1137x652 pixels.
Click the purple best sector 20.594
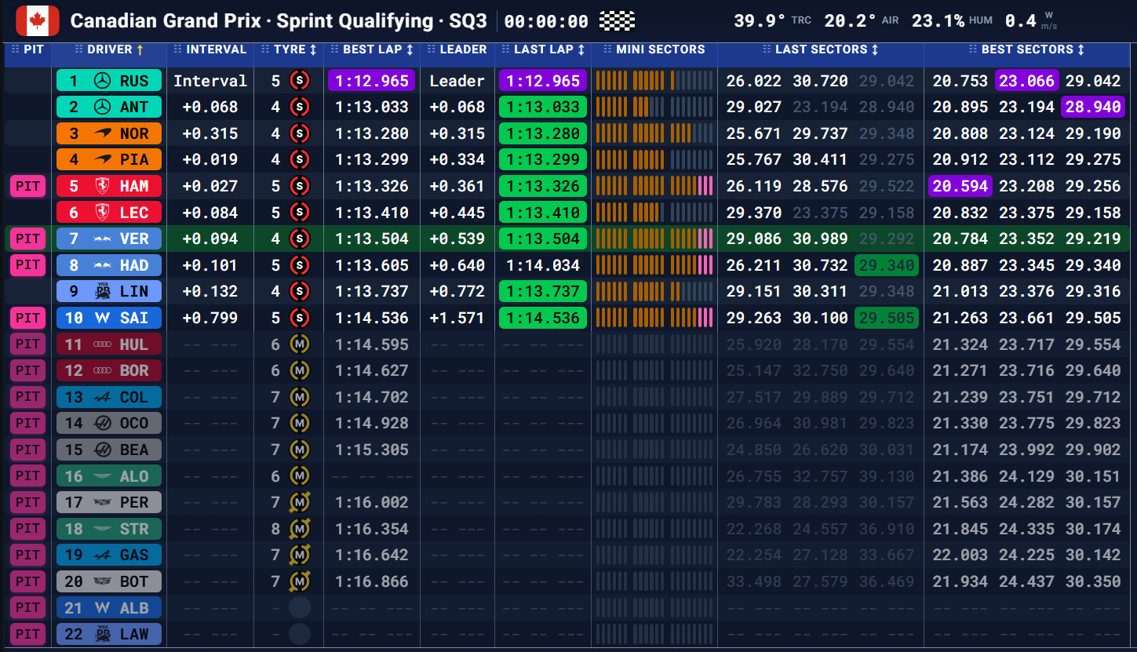point(960,186)
